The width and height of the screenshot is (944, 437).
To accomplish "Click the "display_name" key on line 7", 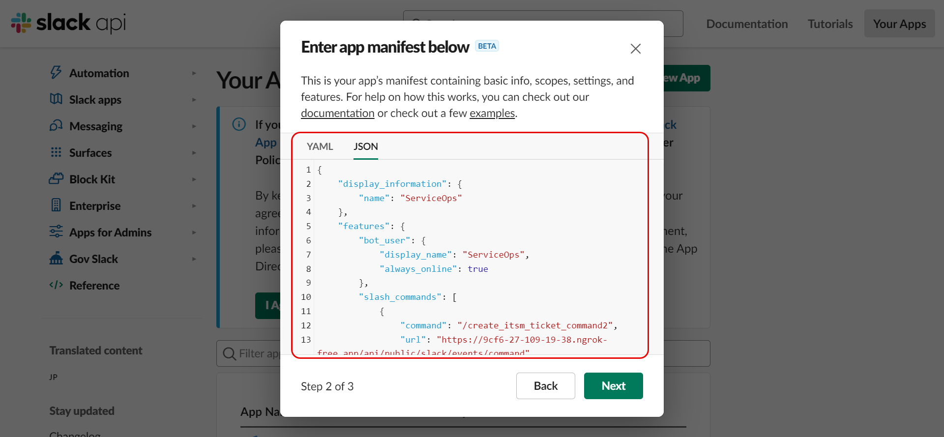I will [415, 255].
